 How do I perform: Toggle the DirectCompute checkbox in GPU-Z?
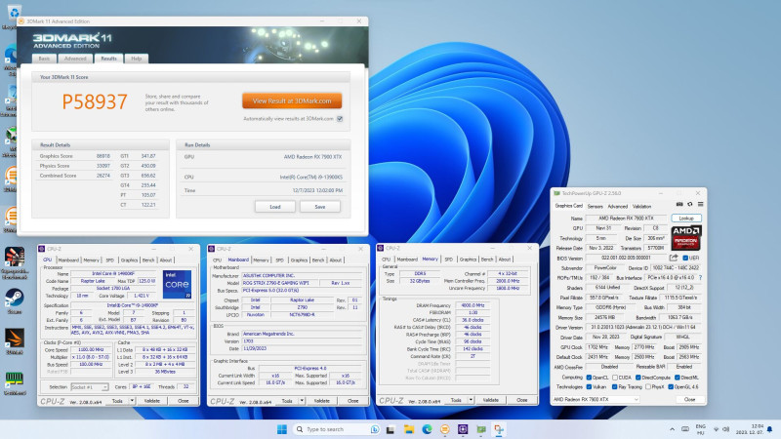[638, 378]
